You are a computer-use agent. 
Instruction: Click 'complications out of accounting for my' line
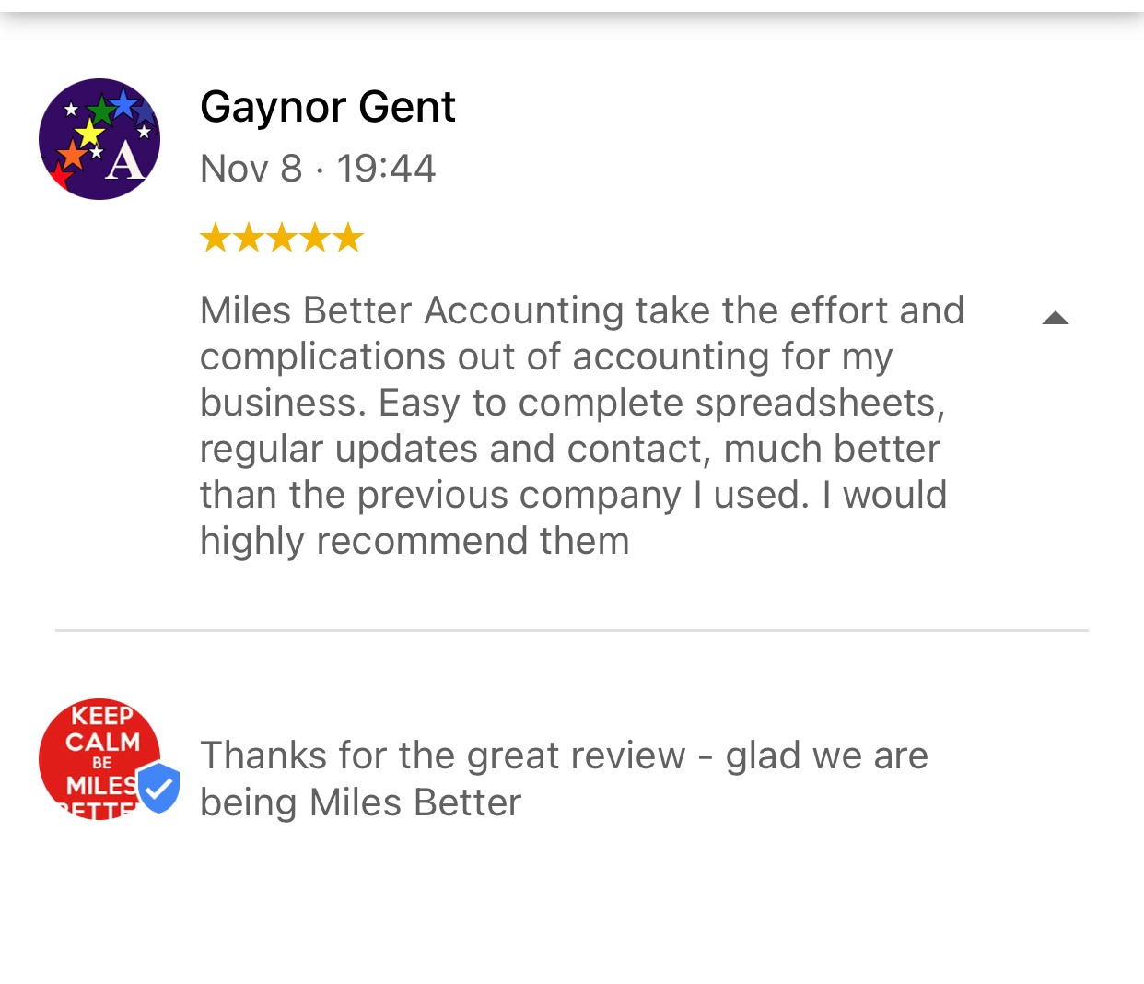[546, 357]
